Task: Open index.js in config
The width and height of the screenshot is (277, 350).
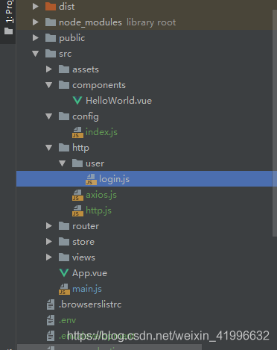Action: pyautogui.click(x=101, y=132)
